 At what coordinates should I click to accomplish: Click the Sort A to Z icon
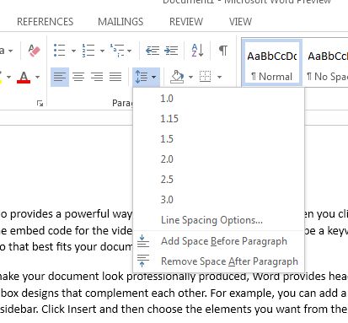pyautogui.click(x=197, y=51)
